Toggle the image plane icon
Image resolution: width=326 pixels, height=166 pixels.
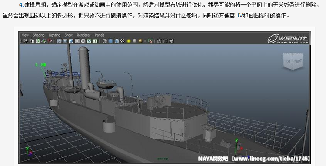[43, 41]
